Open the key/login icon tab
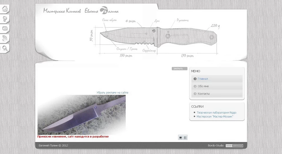 [5, 19]
